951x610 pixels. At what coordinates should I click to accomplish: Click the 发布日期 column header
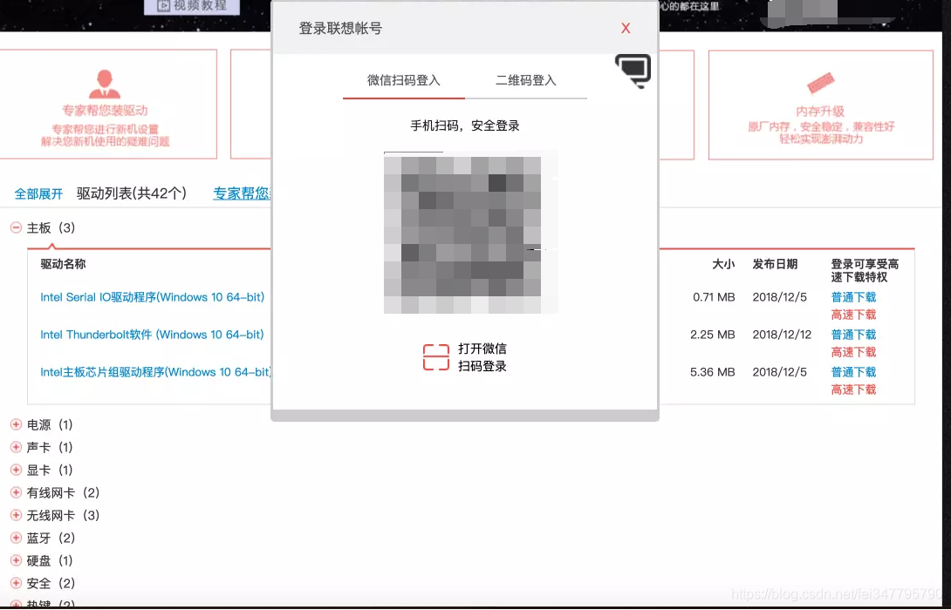click(x=775, y=264)
